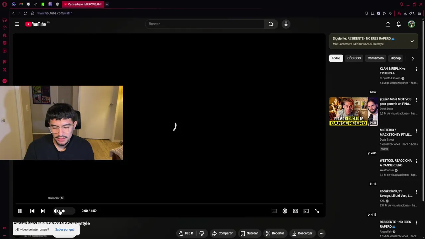Screen dimensions: 425x239
Task: Open a new browser tab
Action: (x=107, y=4)
